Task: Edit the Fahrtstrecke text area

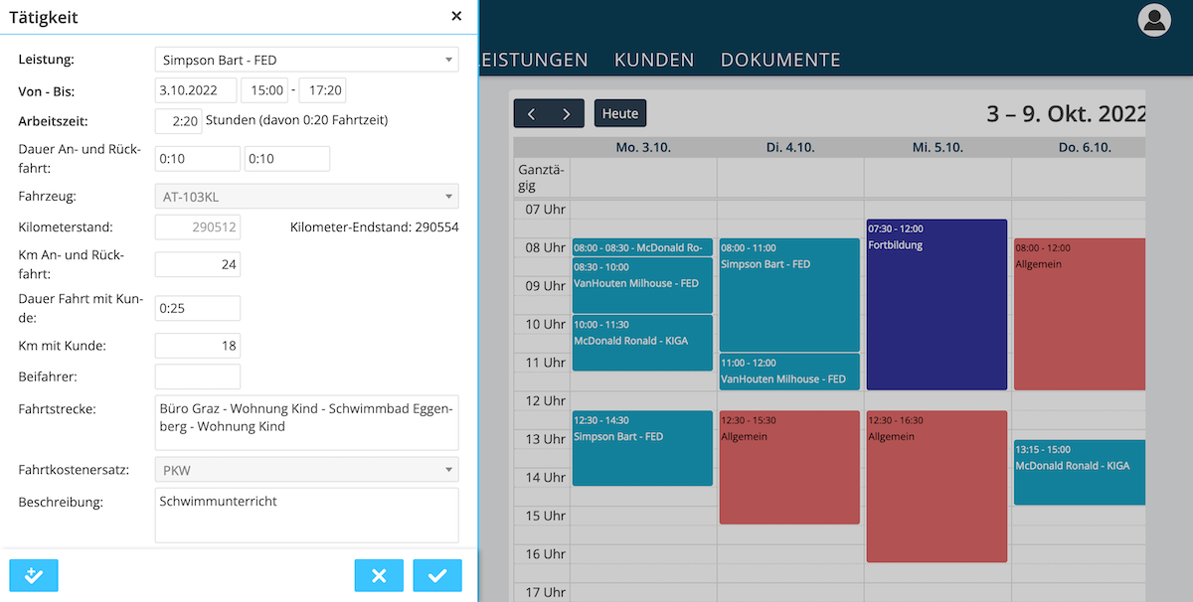Action: click(x=307, y=422)
